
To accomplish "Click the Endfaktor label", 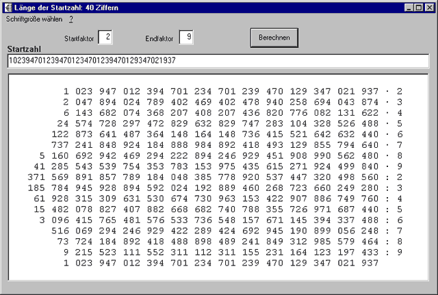I will pyautogui.click(x=159, y=38).
